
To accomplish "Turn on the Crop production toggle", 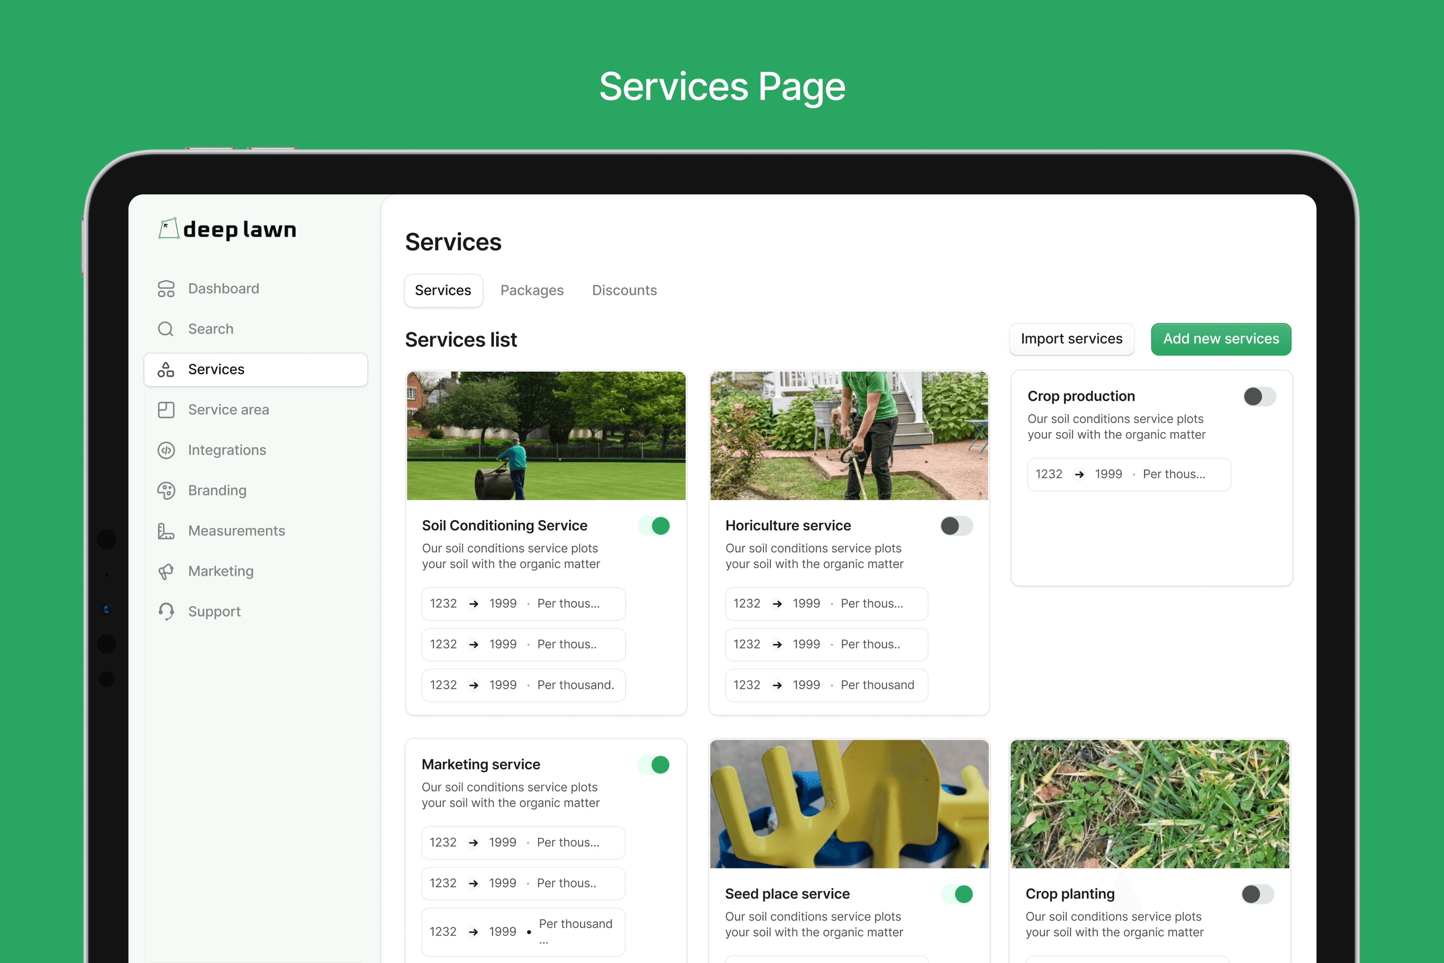I will click(x=1259, y=397).
